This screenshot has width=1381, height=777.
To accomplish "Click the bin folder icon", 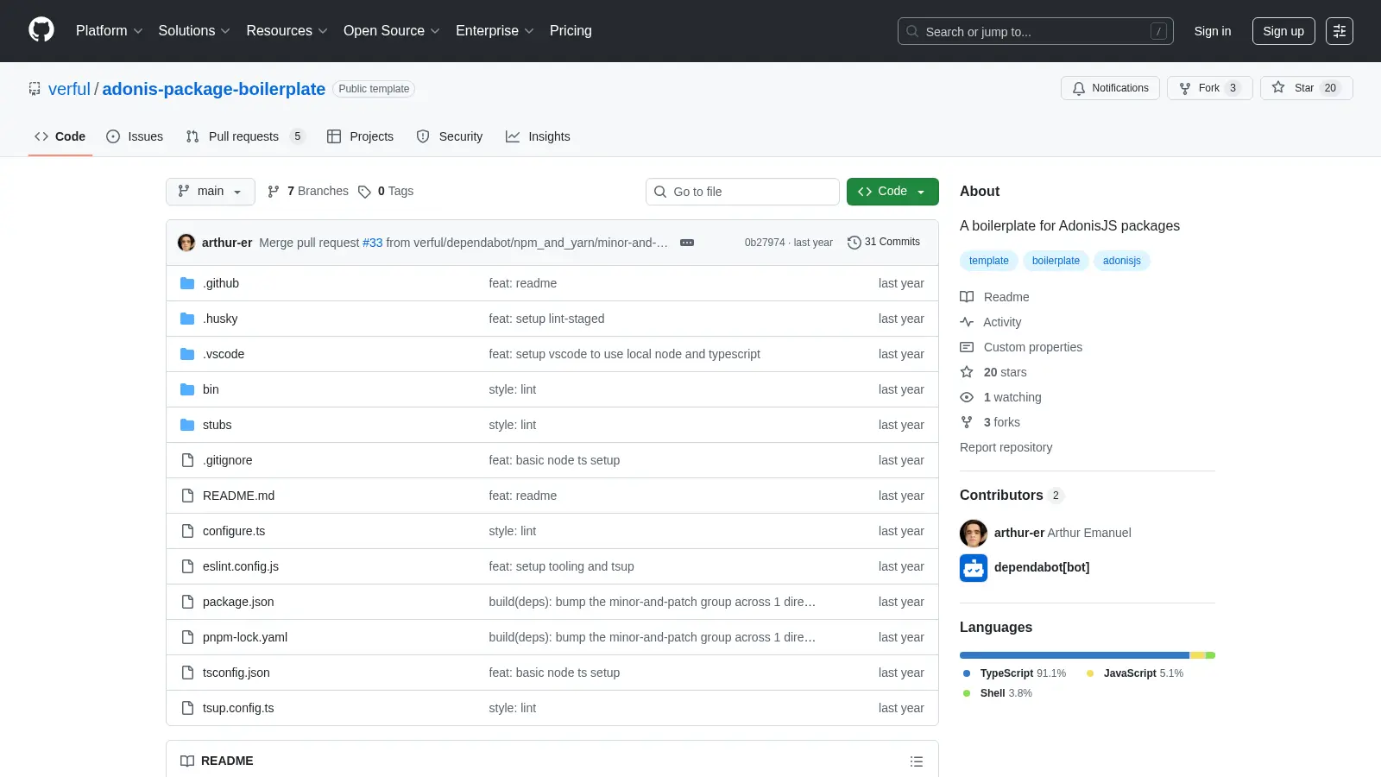I will coord(187,389).
